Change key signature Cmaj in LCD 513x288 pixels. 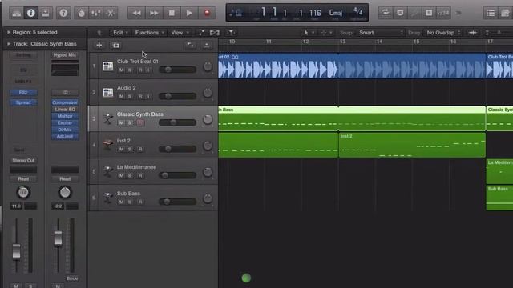336,13
